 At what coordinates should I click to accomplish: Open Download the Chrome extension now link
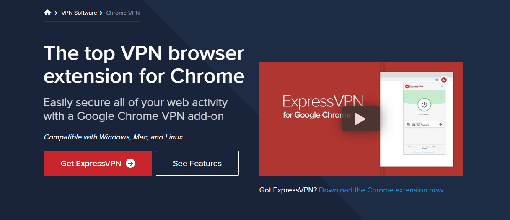coord(382,190)
